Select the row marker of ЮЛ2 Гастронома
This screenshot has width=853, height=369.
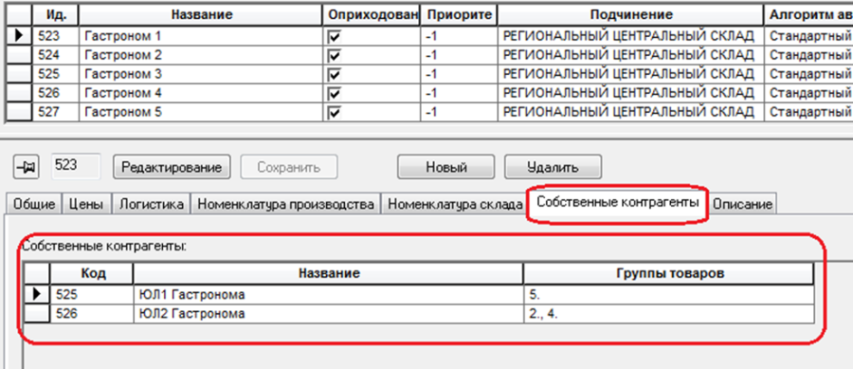tap(38, 313)
